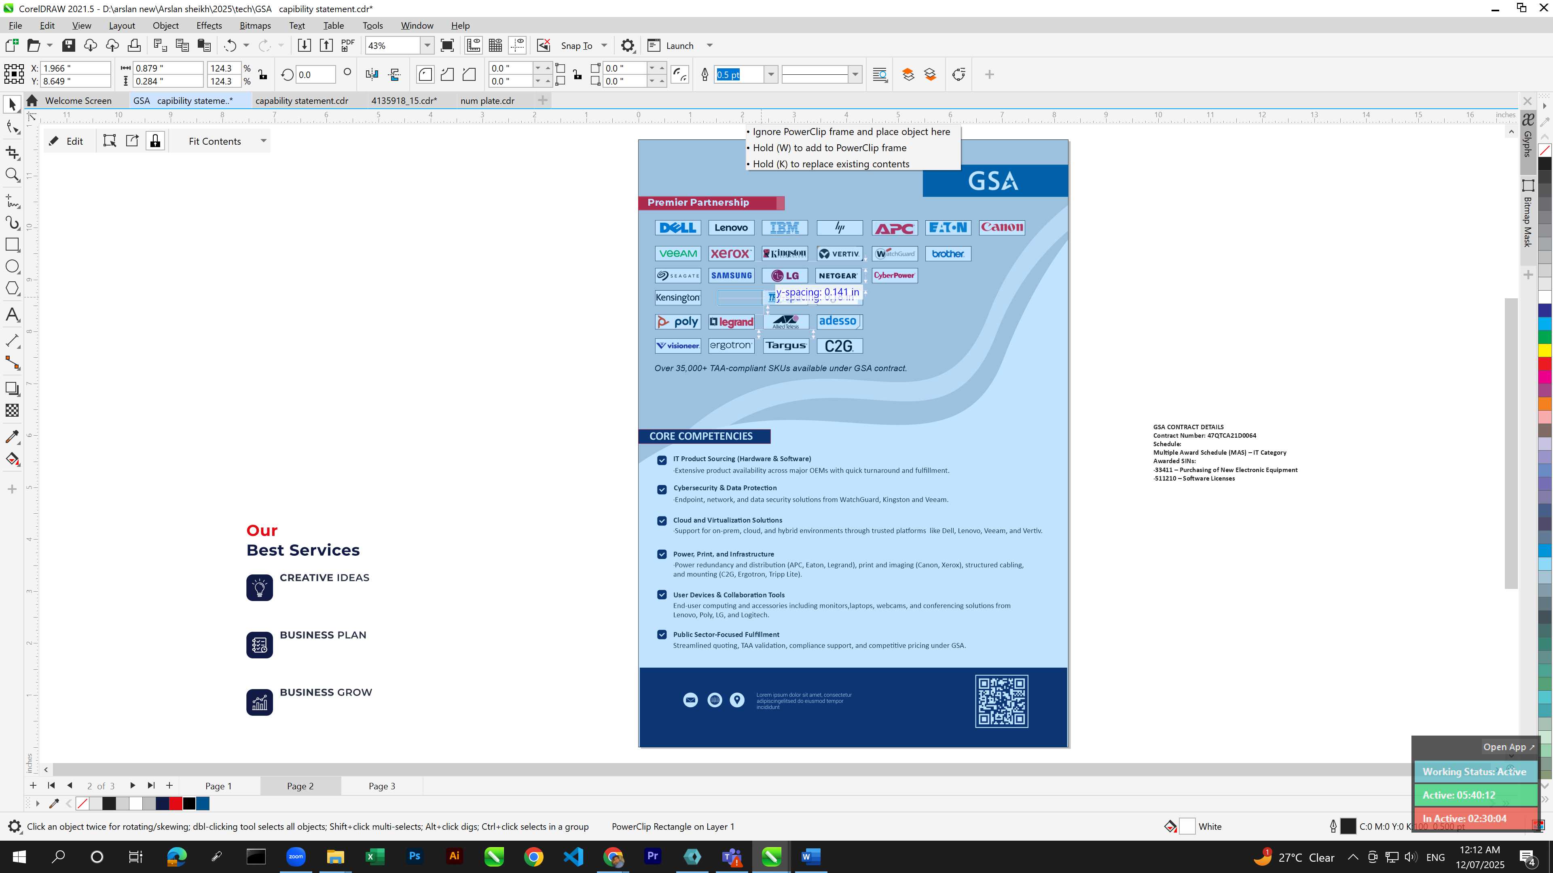Open the Object menu

pyautogui.click(x=165, y=25)
